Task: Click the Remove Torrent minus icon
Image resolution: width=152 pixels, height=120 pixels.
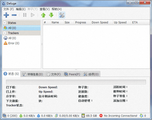Action: click(x=14, y=15)
